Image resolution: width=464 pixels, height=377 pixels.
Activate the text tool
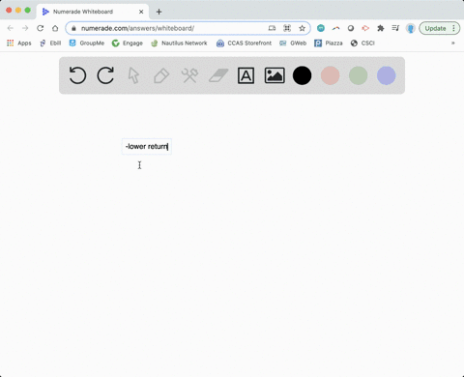tap(246, 75)
